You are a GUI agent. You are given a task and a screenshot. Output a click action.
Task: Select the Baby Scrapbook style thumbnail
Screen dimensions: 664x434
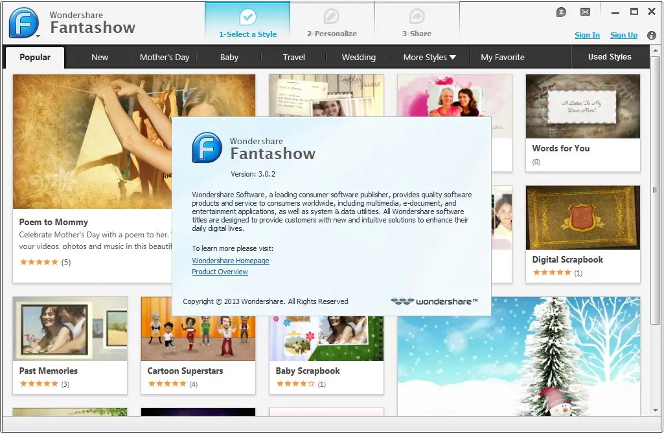tap(326, 338)
